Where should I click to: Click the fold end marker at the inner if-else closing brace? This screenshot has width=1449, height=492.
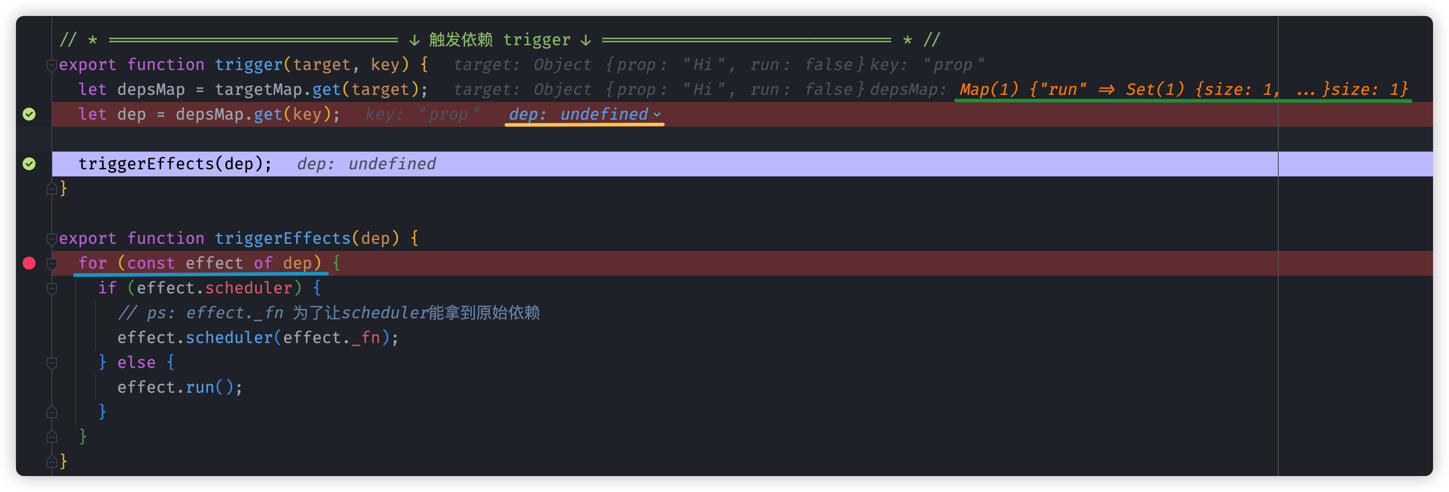(x=51, y=412)
